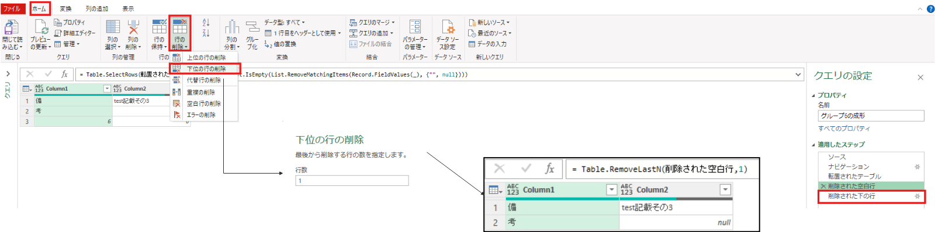Click the 列の削除 remove columns icon
The height and width of the screenshot is (232, 935).
[x=133, y=27]
